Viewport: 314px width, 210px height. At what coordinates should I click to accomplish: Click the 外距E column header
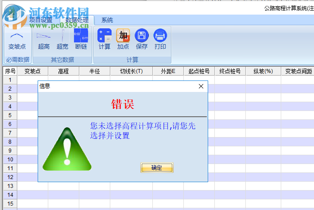click(x=168, y=71)
